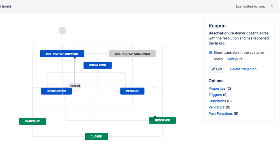Open the Triggers option

coord(215,95)
